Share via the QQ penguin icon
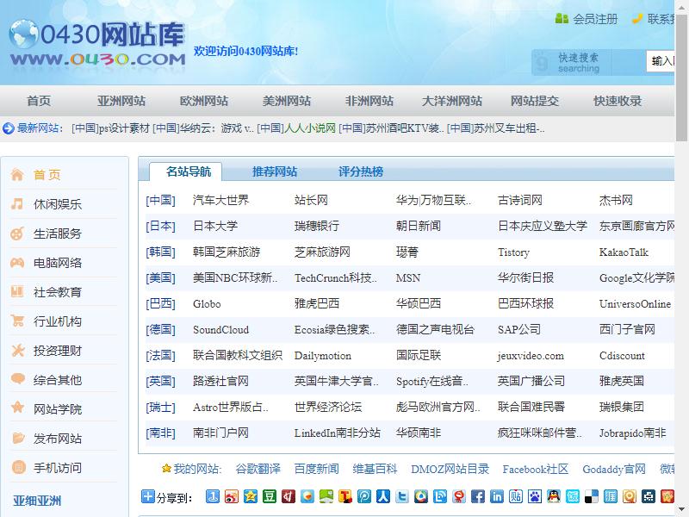The image size is (689, 517). coord(554,497)
